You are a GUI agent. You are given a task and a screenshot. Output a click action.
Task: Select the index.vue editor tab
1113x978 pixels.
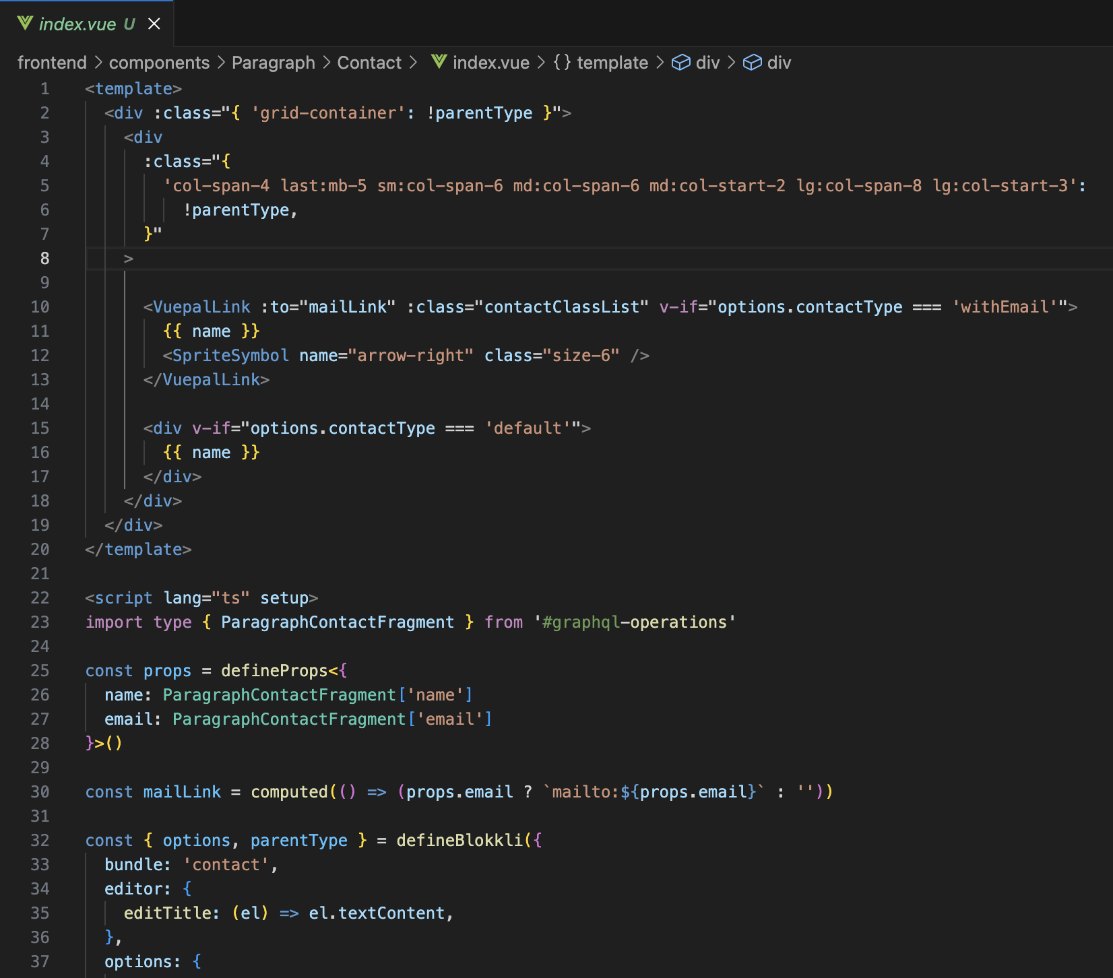(x=87, y=24)
